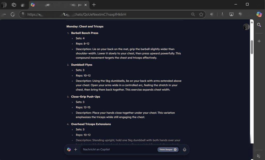Open the tab actions menu icon
Image resolution: width=265 pixels, height=160 pixels.
[14, 5]
